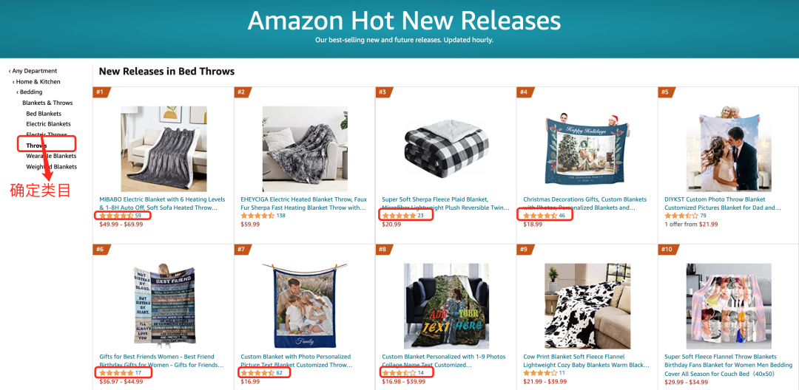Open the Wearable Blankets category
Image resolution: width=799 pixels, height=390 pixels.
[x=51, y=156]
